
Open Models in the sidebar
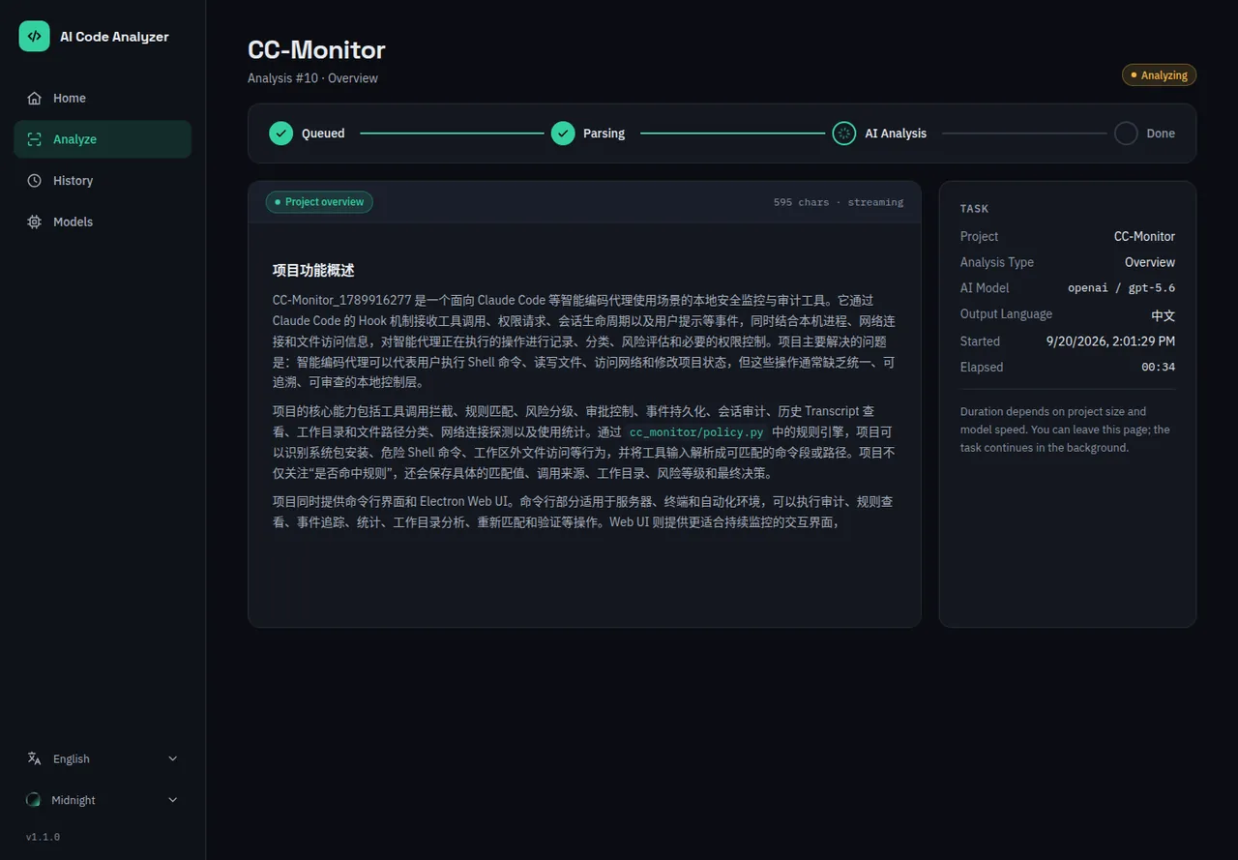click(x=103, y=222)
